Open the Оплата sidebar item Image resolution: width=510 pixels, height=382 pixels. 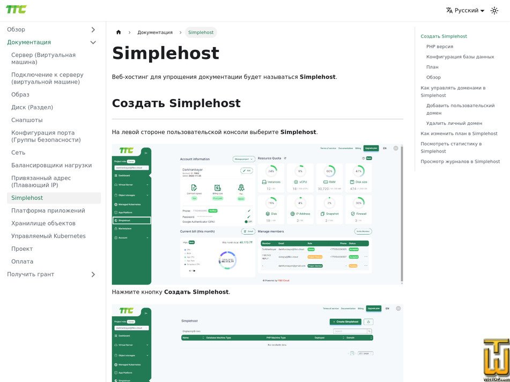pyautogui.click(x=22, y=261)
